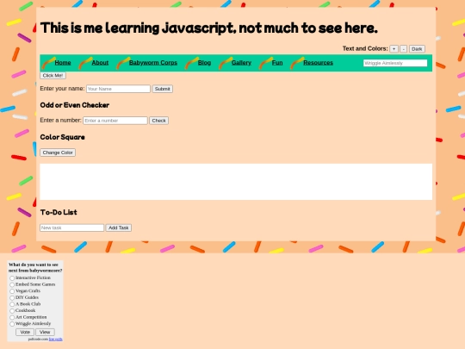Increase text size with the + button
The width and height of the screenshot is (465, 349).
click(x=394, y=49)
